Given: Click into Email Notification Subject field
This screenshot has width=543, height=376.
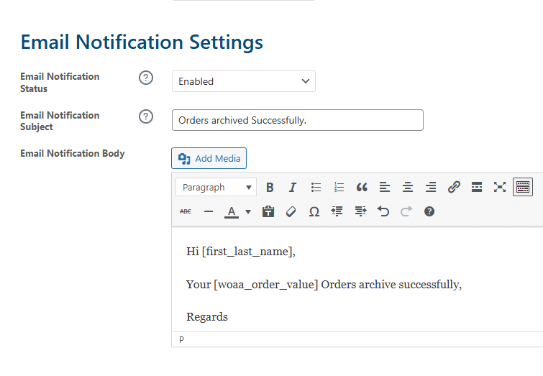Looking at the screenshot, I should [x=298, y=120].
